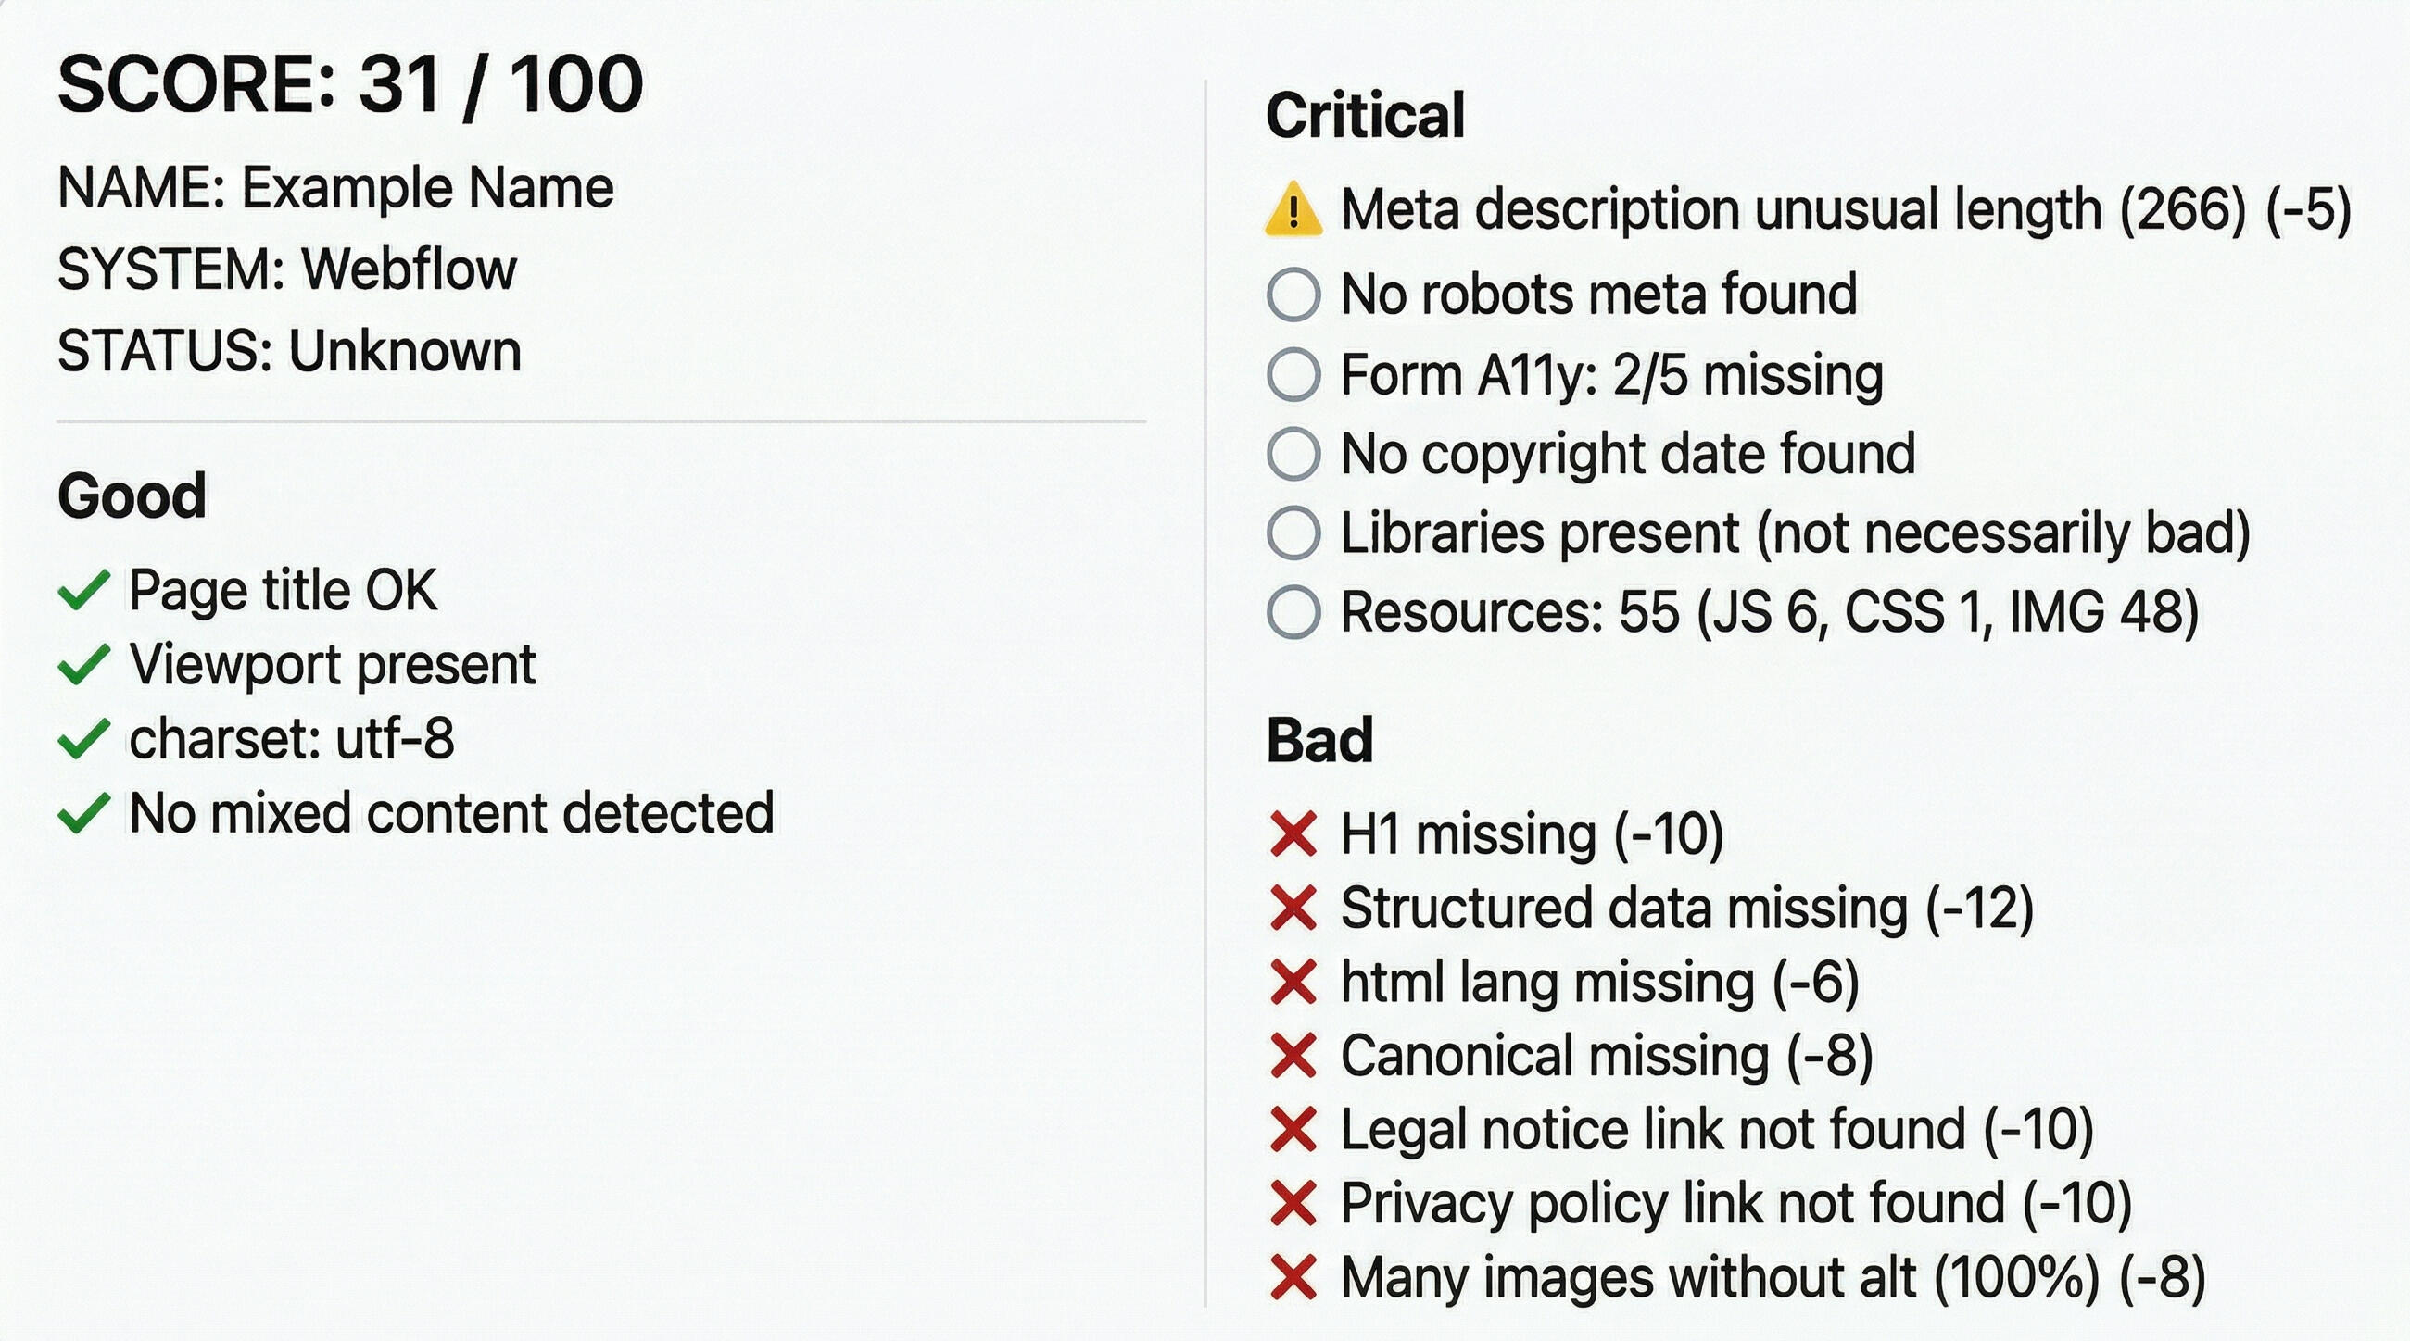Click the yellow warning triangle icon
Viewport: 2410px width, 1341px height.
pyautogui.click(x=1293, y=208)
